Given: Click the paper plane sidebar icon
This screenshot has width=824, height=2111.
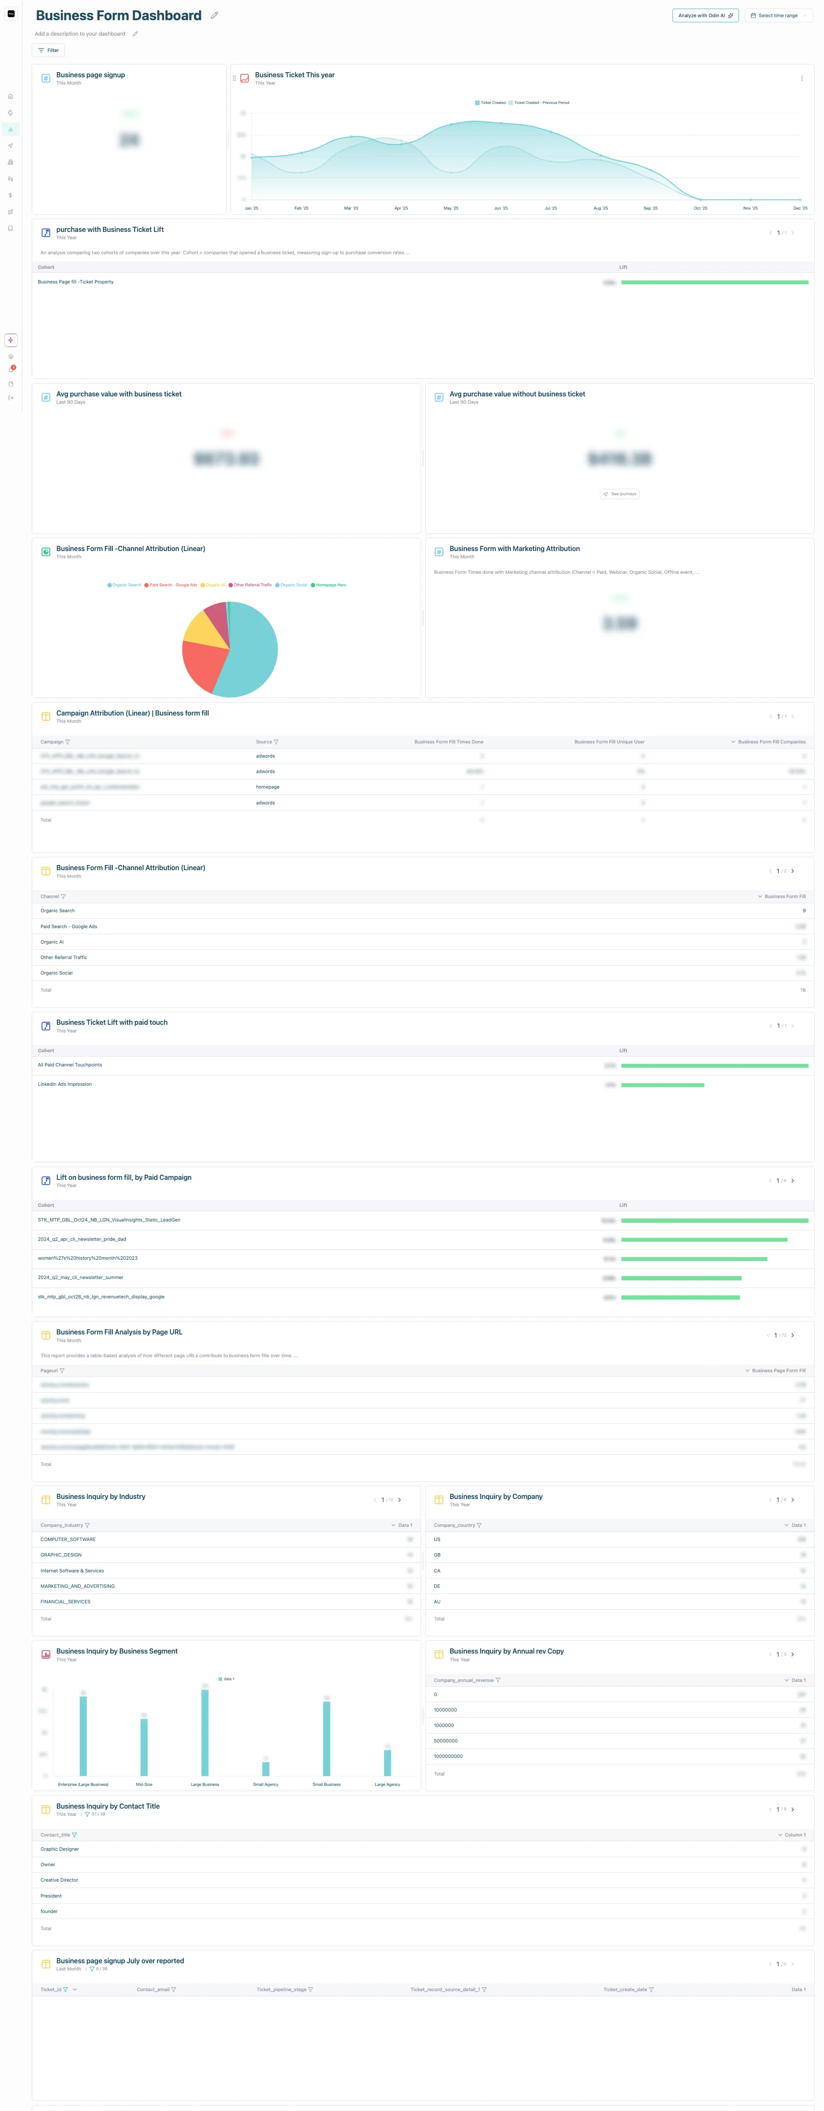Looking at the screenshot, I should click(11, 146).
